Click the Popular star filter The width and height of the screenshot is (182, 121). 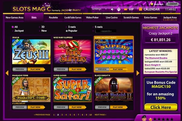67,31
